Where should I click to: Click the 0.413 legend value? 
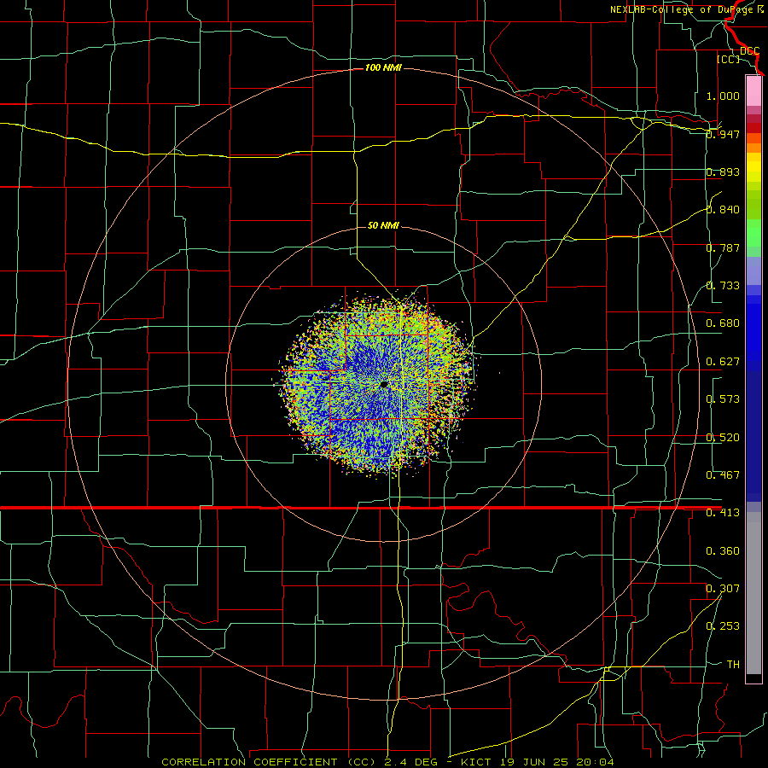(723, 513)
